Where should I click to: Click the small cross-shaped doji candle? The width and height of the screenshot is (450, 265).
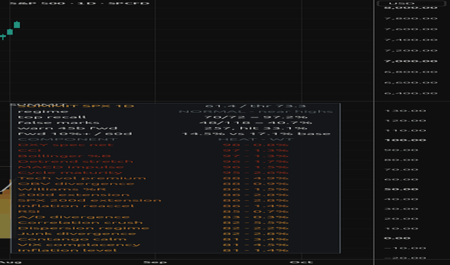(3, 37)
